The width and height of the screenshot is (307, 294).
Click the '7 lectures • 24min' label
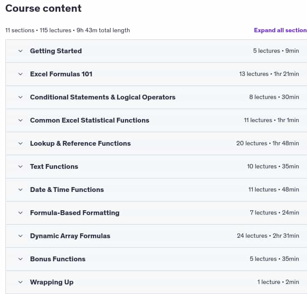pos(274,213)
